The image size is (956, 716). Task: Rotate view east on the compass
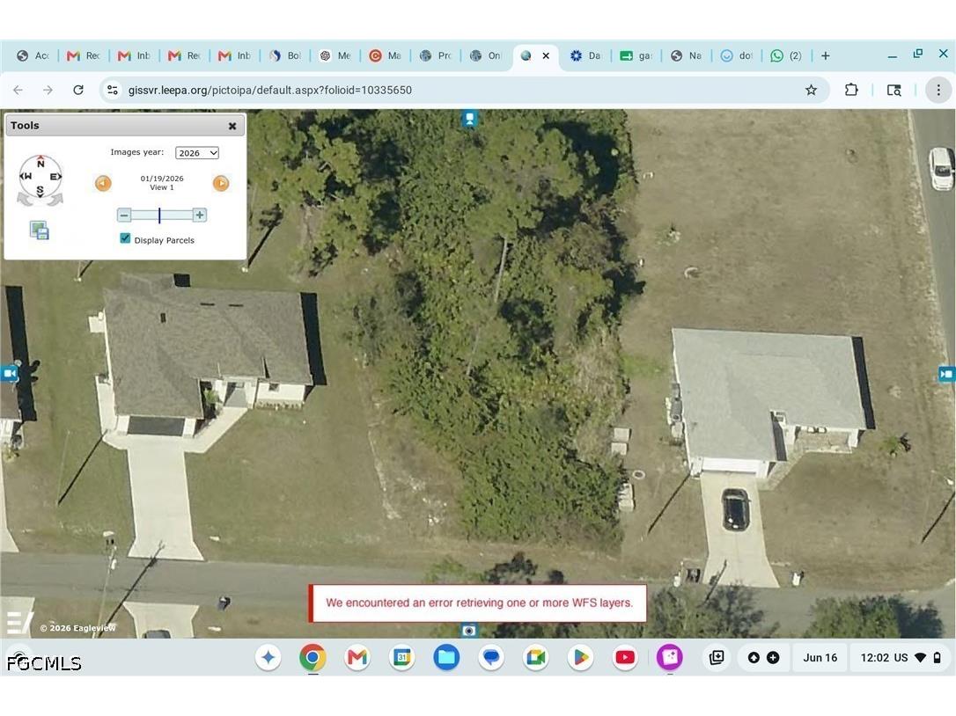(x=55, y=176)
